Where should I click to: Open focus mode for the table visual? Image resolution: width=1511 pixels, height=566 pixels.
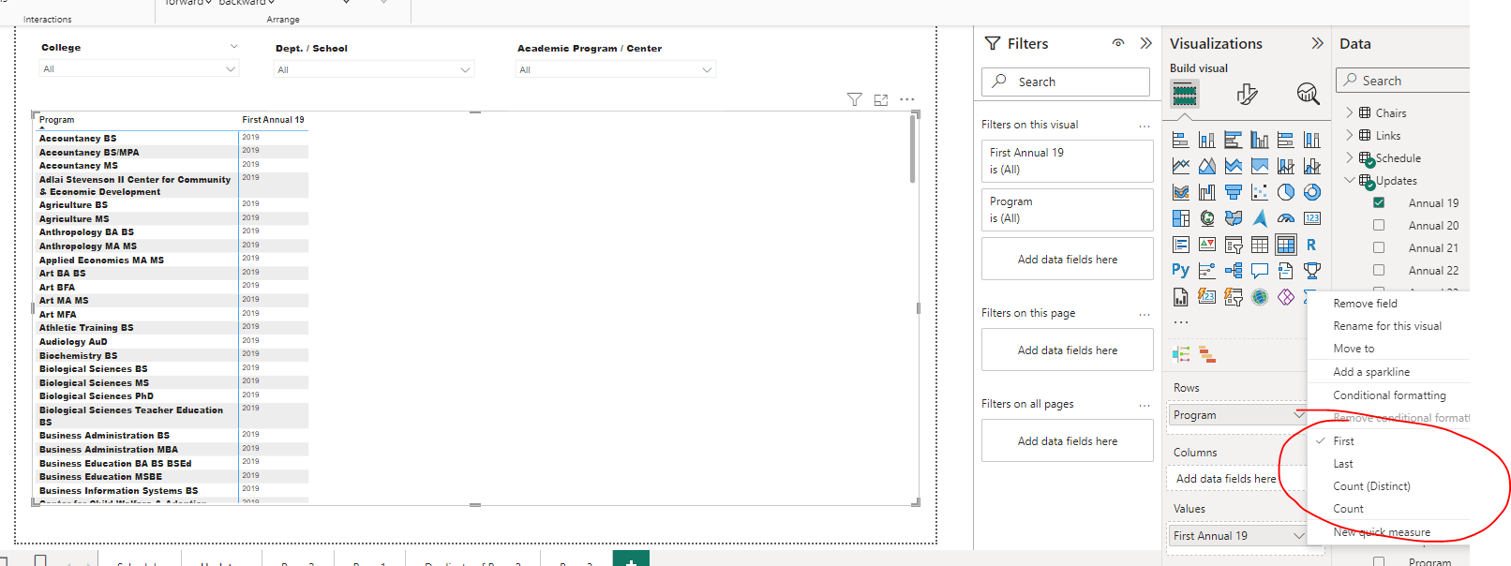click(880, 99)
